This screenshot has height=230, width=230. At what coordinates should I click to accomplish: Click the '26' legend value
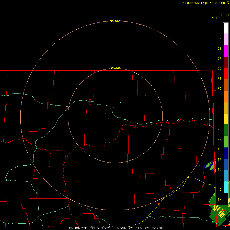[220, 129]
